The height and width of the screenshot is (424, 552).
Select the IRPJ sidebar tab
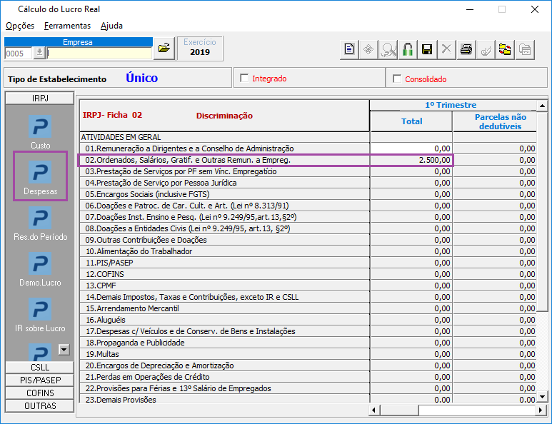[x=40, y=99]
